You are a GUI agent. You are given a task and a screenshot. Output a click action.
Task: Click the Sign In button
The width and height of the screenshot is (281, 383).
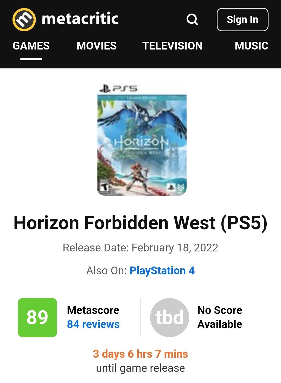click(x=242, y=20)
